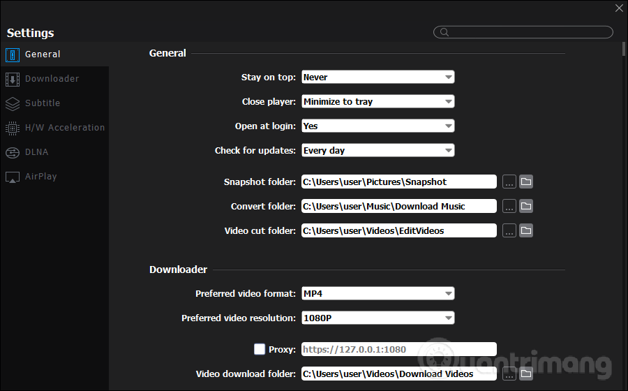628x391 pixels.
Task: Click the Proxy address input field
Action: (399, 349)
